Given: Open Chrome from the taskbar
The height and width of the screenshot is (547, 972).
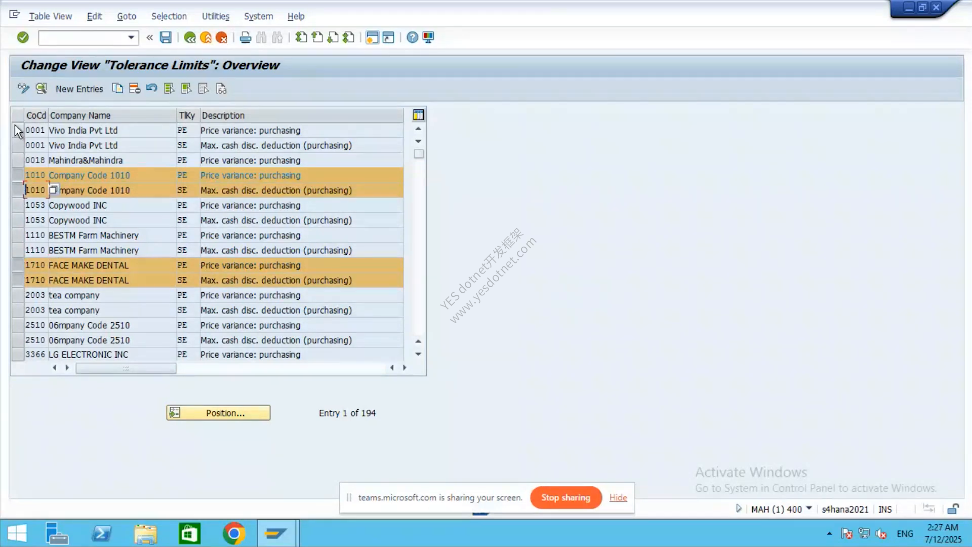Looking at the screenshot, I should [x=234, y=533].
